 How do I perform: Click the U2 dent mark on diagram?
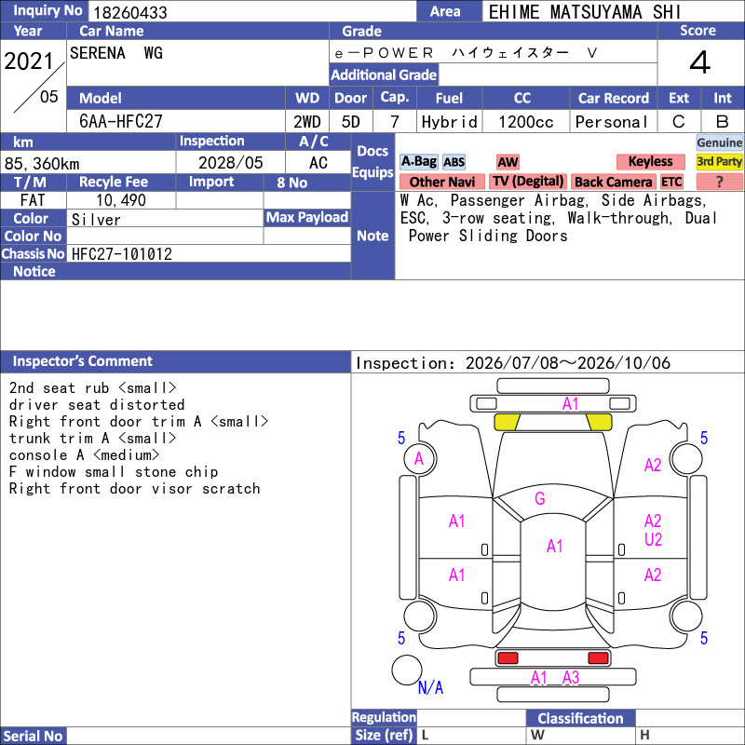[x=653, y=540]
